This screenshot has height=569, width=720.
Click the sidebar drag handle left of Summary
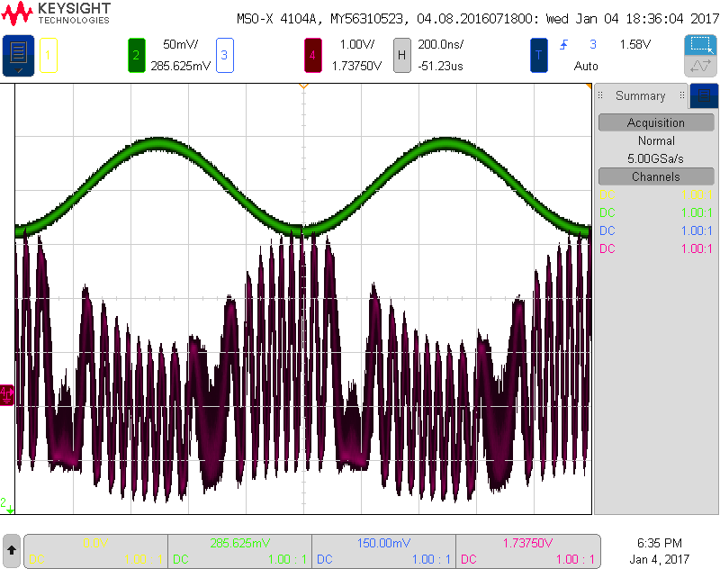pos(600,95)
